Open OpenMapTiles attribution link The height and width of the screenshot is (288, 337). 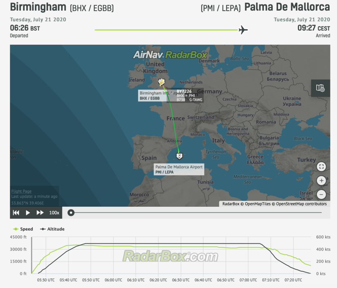click(x=258, y=204)
